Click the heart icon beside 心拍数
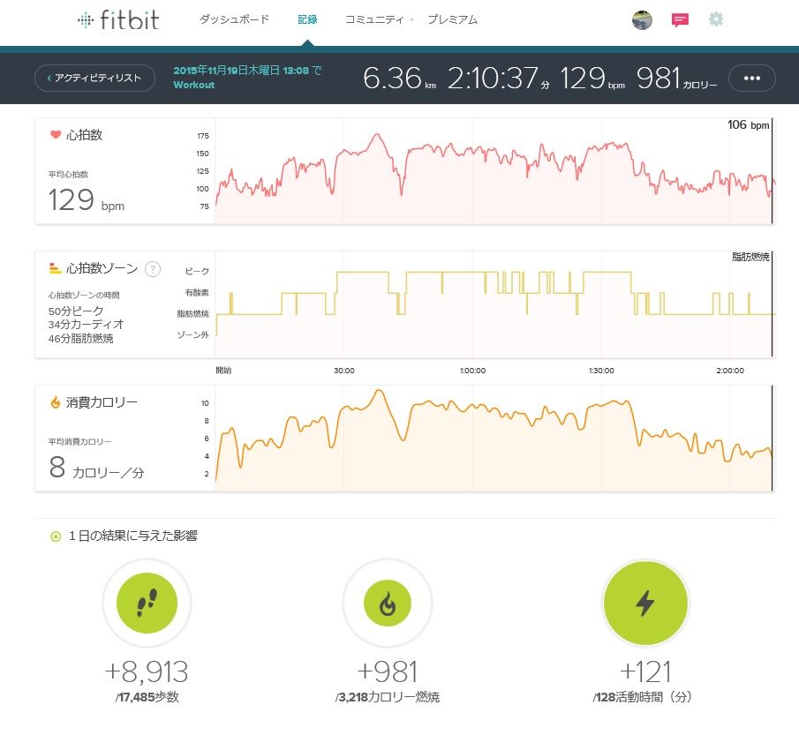Screen dimensions: 799x735 [56, 134]
